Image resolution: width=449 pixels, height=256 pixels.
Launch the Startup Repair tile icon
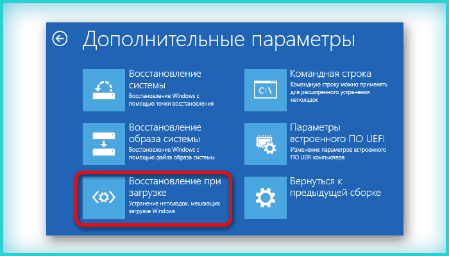[104, 197]
